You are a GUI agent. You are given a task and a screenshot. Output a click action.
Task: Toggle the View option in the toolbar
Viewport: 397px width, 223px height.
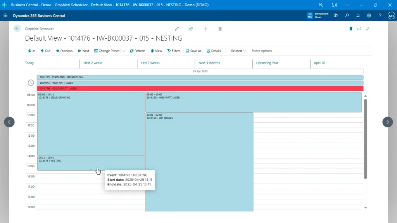click(156, 51)
